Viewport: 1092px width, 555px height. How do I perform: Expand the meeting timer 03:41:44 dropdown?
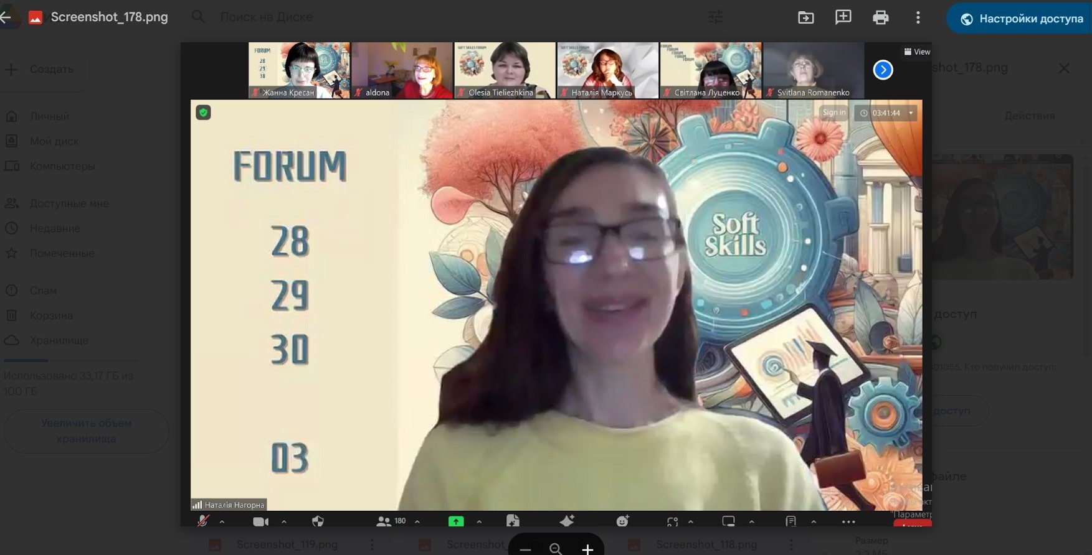click(911, 113)
